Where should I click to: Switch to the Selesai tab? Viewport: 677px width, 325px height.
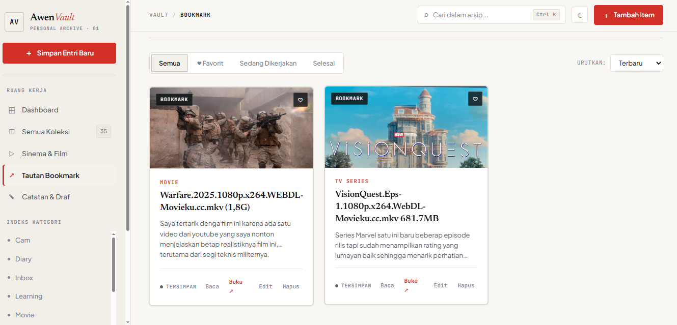(x=324, y=64)
